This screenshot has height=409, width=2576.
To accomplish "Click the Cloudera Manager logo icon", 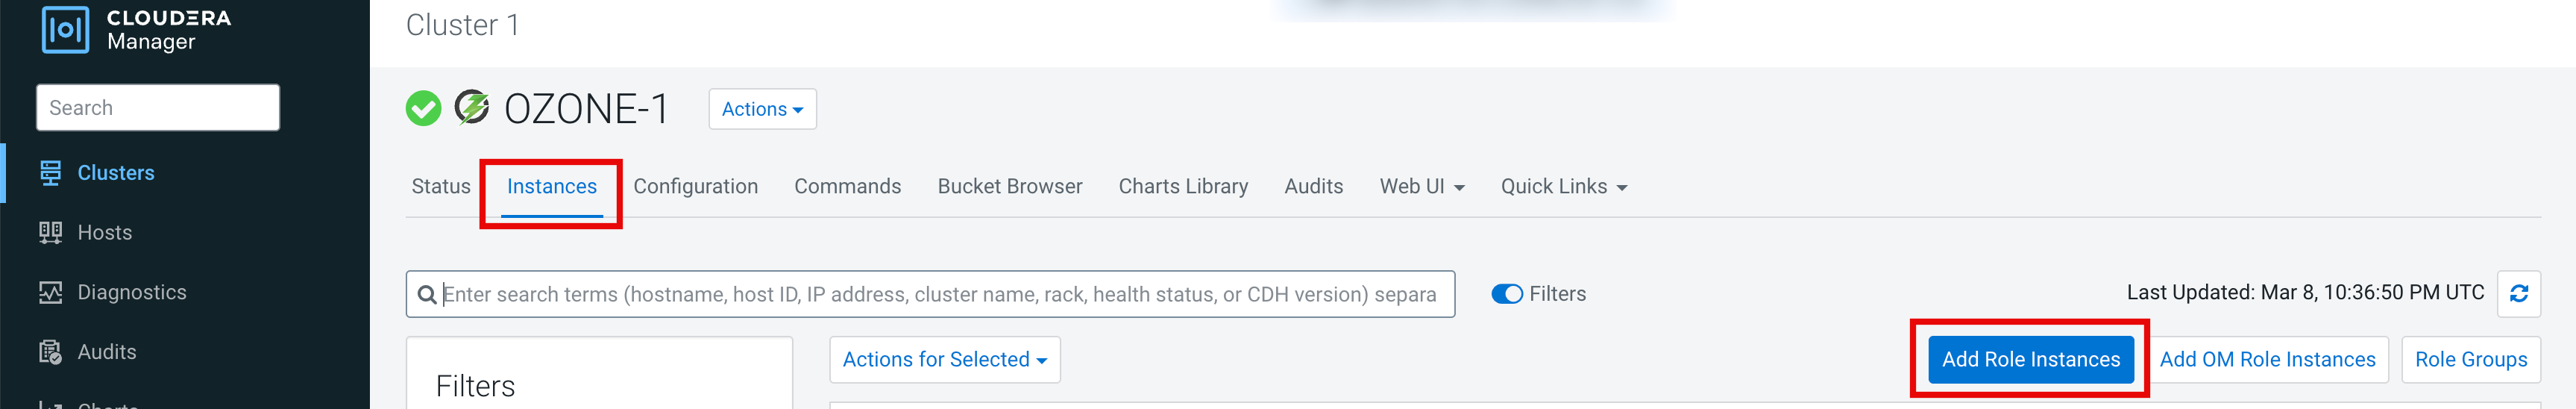I will click(65, 30).
